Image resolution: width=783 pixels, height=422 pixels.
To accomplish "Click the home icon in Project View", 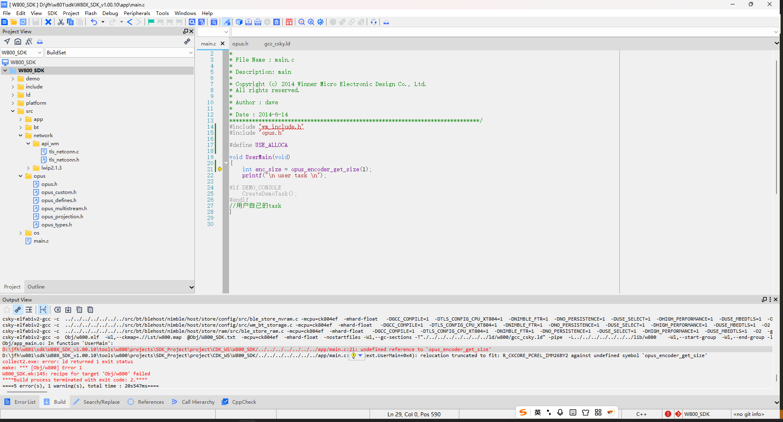I will pyautogui.click(x=18, y=41).
